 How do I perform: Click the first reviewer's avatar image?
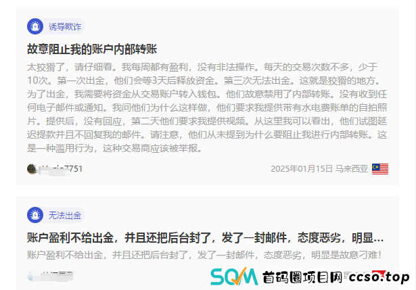32,169
